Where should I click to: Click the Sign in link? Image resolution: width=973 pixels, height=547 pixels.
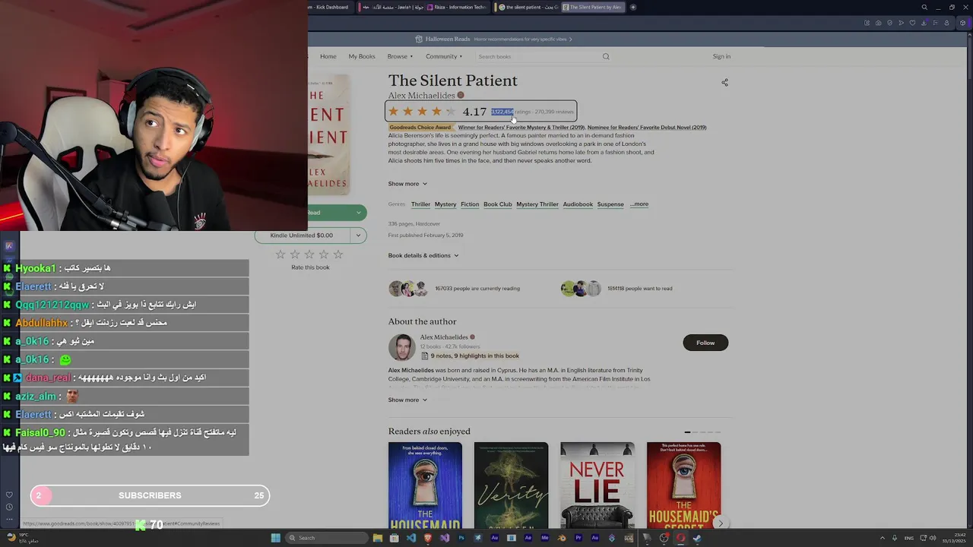click(721, 56)
